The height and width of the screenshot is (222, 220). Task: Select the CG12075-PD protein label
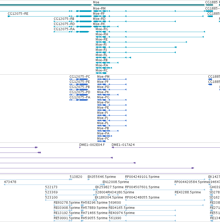(80, 92)
